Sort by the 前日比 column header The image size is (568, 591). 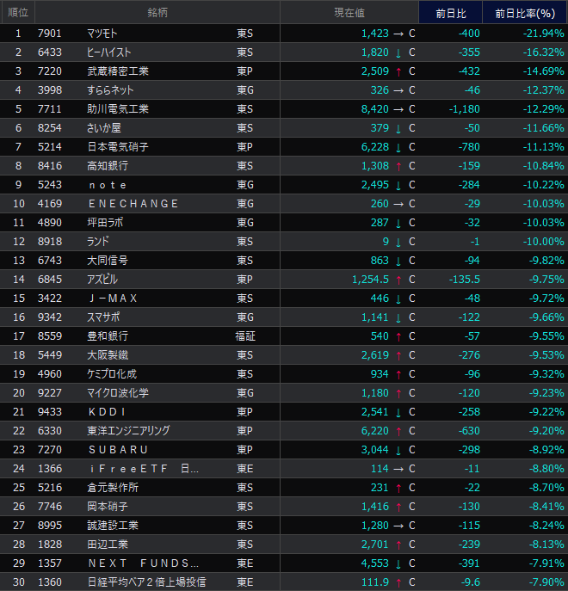451,12
